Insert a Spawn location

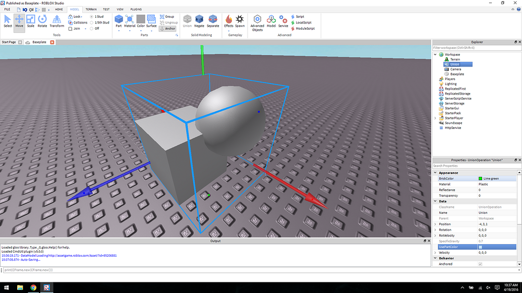tap(240, 21)
